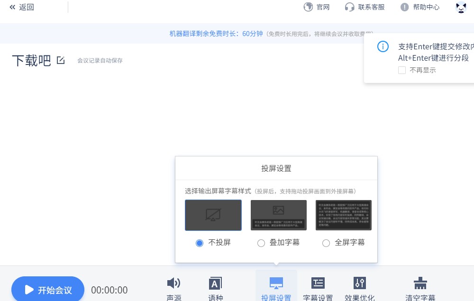Toggle the 投屏设置 screen icon

pyautogui.click(x=276, y=283)
